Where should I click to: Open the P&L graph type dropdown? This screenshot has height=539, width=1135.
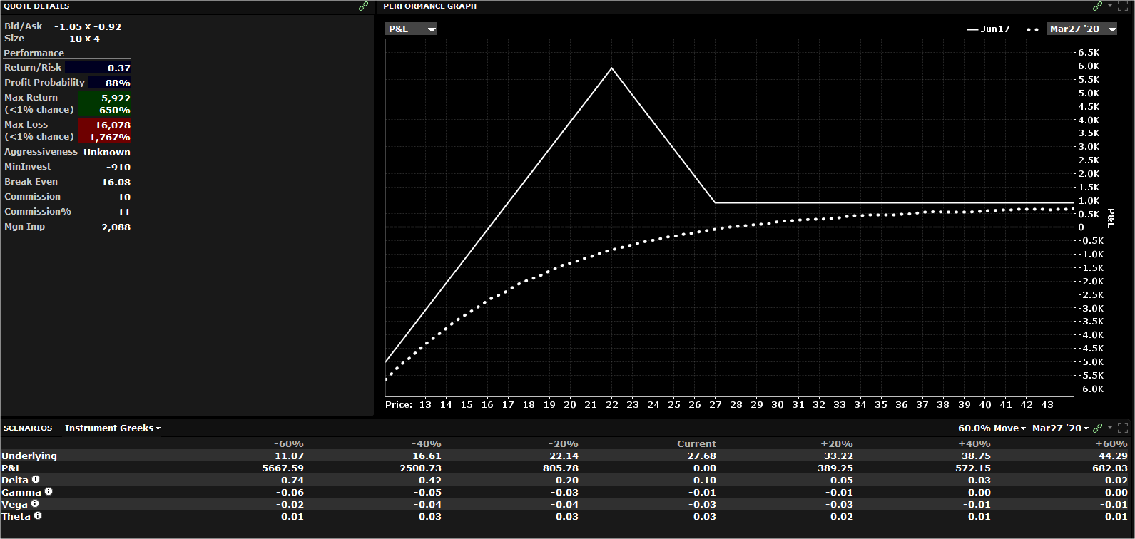point(411,29)
